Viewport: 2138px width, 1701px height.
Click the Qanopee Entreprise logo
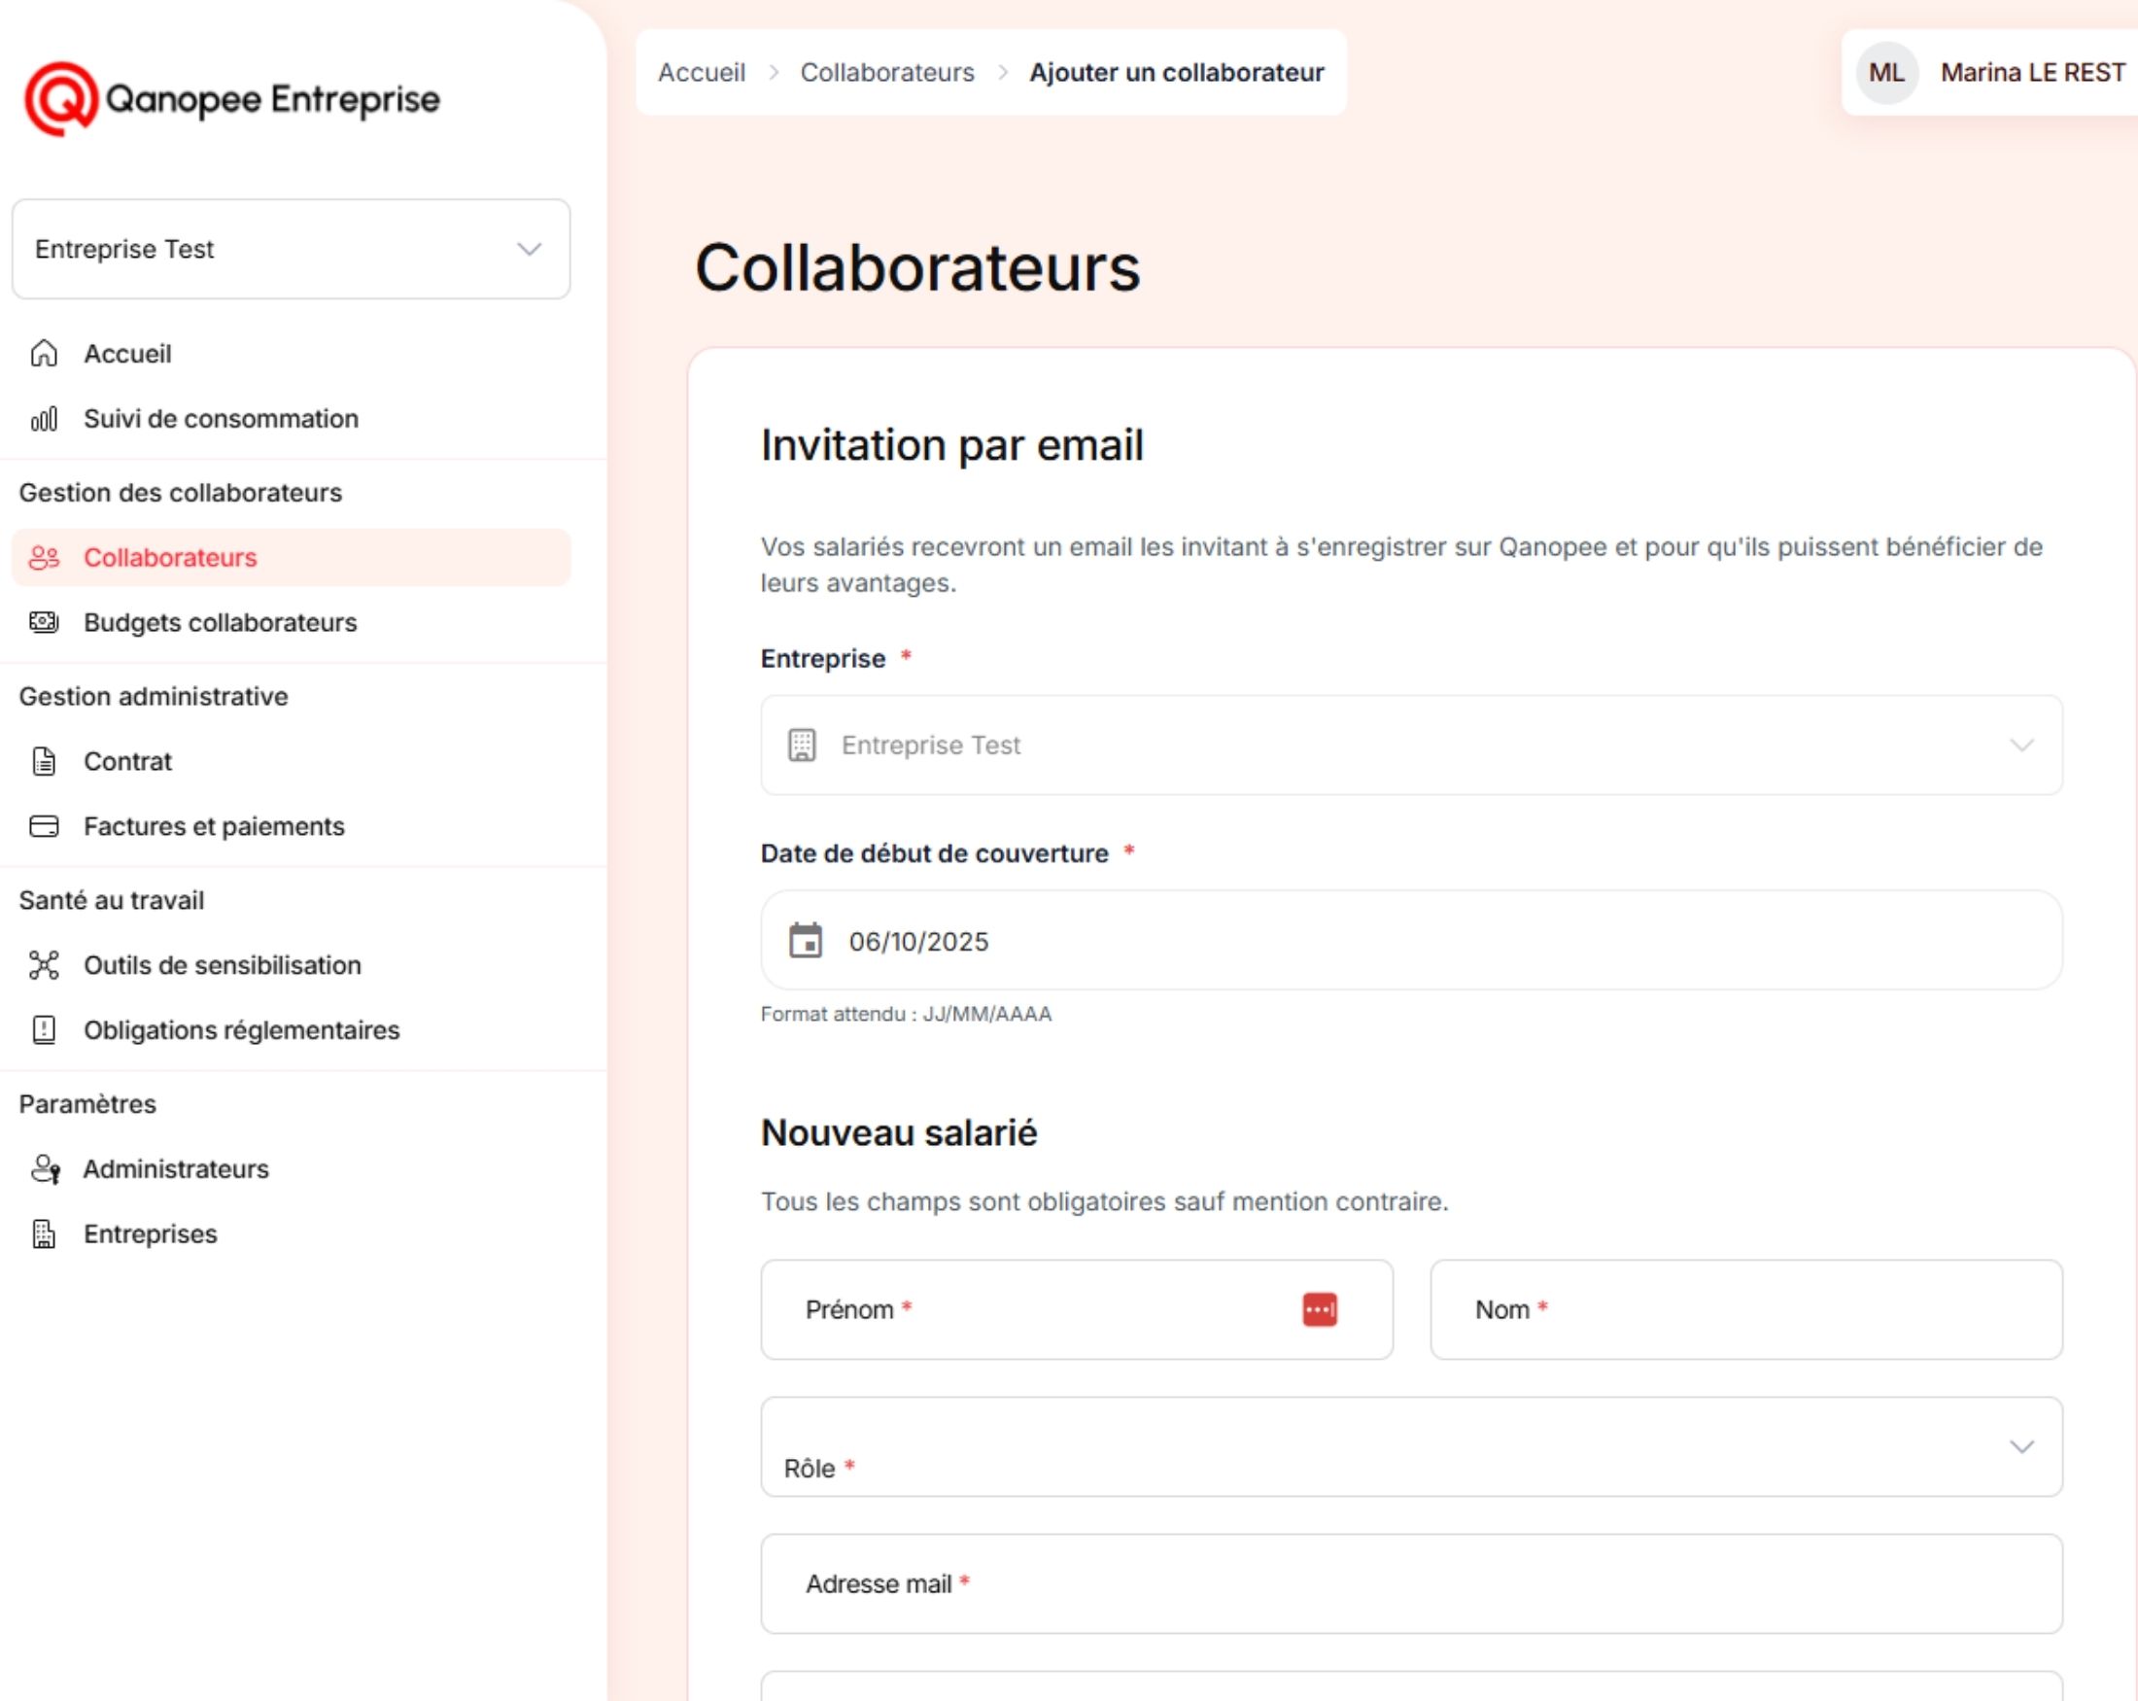click(231, 99)
